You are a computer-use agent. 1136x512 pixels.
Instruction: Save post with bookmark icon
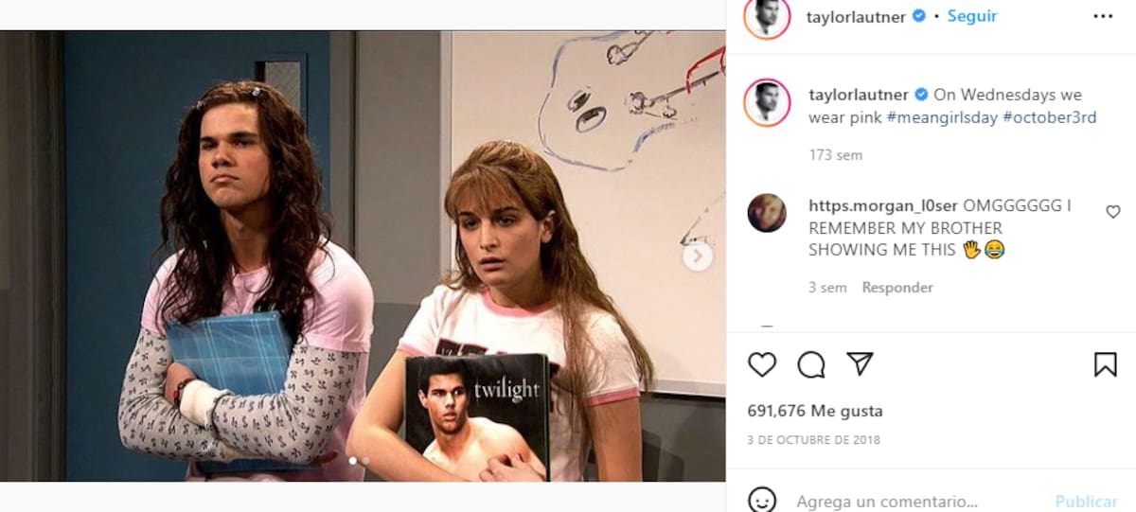[x=1105, y=364]
